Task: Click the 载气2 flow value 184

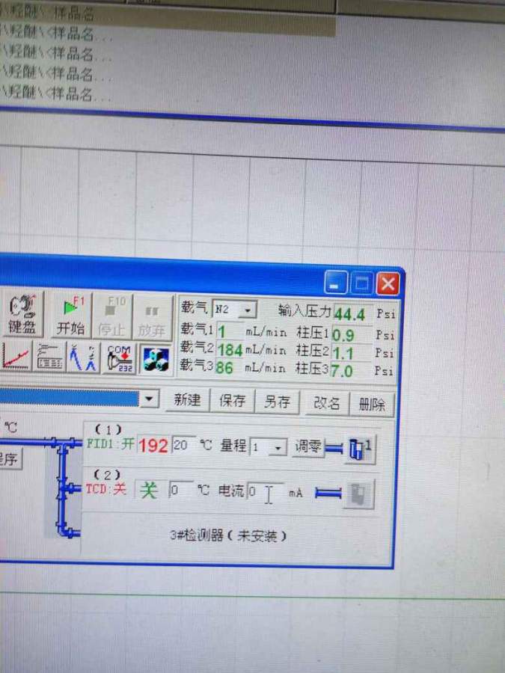Action: coord(230,350)
